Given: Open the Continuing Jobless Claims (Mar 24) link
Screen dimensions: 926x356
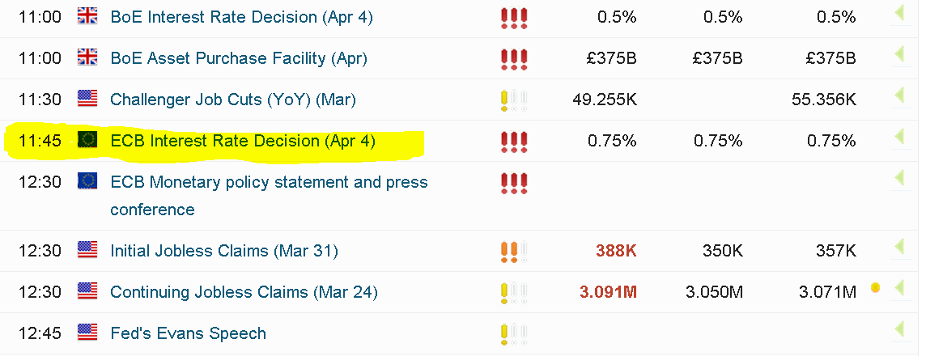Looking at the screenshot, I should click(244, 292).
